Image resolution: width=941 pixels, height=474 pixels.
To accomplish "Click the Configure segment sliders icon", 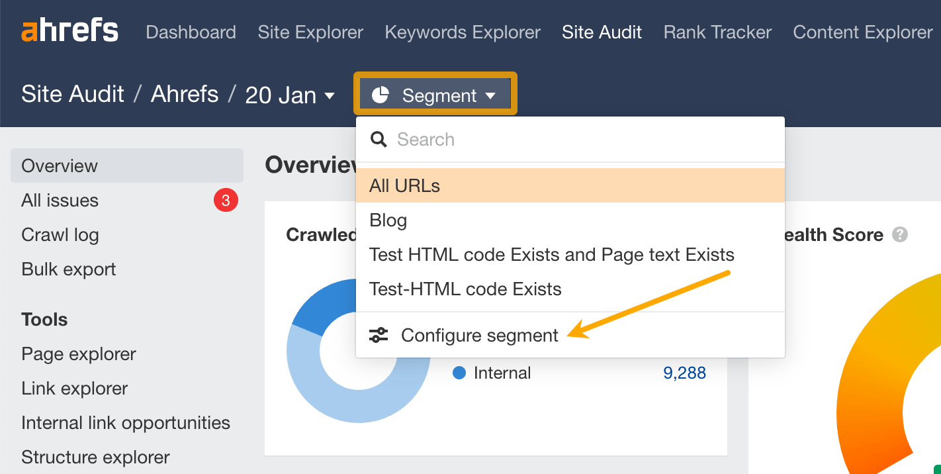I will [x=378, y=336].
